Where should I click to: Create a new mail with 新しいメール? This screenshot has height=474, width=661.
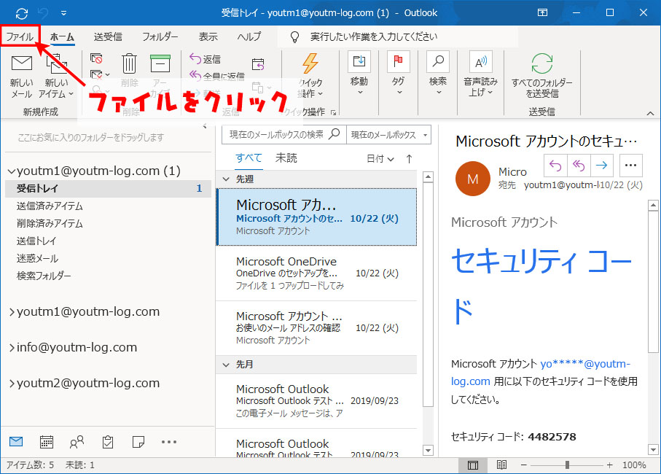[22, 77]
